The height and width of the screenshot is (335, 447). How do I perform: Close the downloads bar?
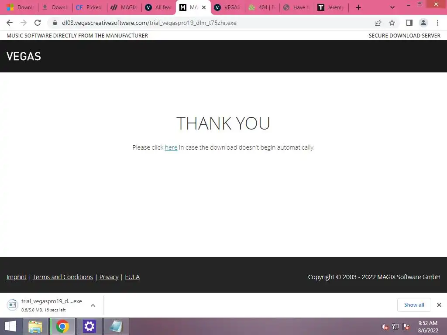[439, 305]
